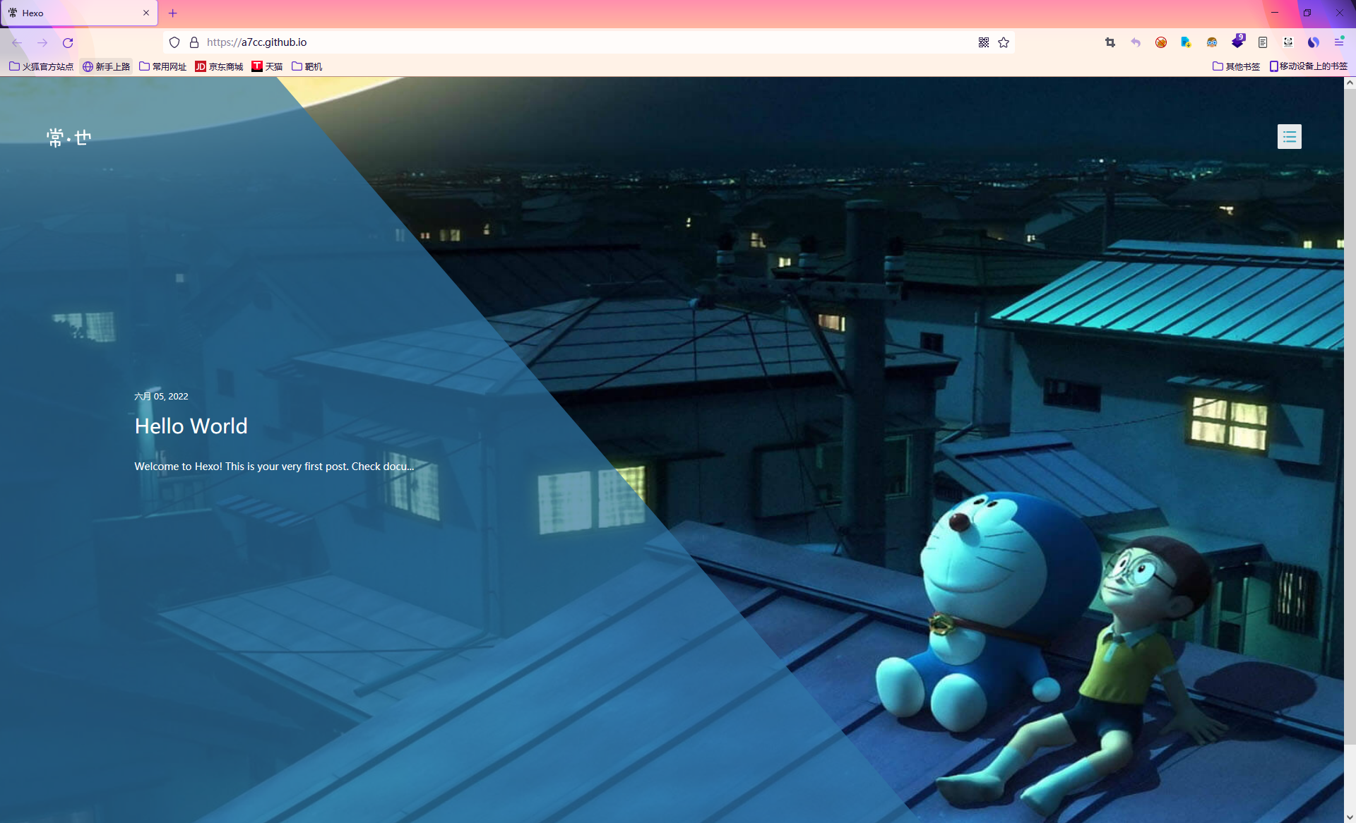Viewport: 1356px width, 823px height.
Task: Click the 常·也 site logo
Action: [69, 137]
